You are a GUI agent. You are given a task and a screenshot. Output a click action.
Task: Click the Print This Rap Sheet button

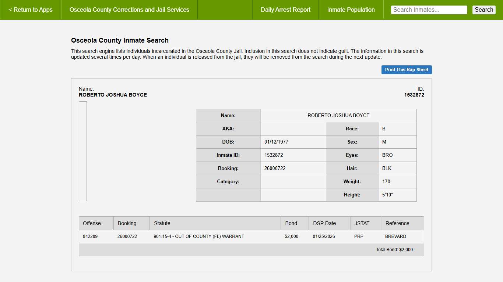pos(407,70)
